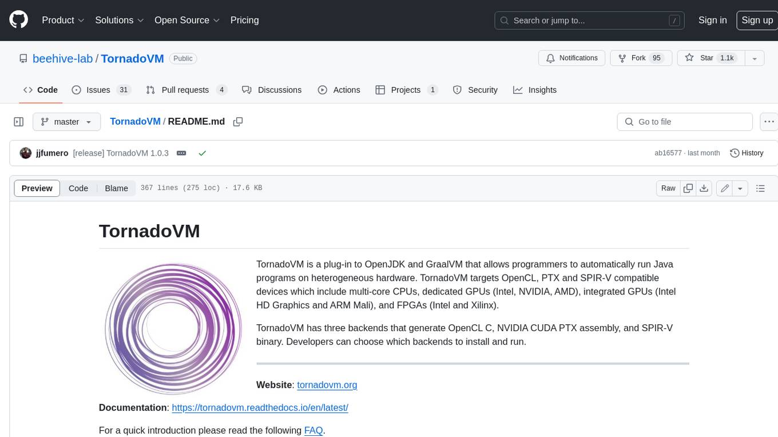Open the Security tab

[x=475, y=90]
